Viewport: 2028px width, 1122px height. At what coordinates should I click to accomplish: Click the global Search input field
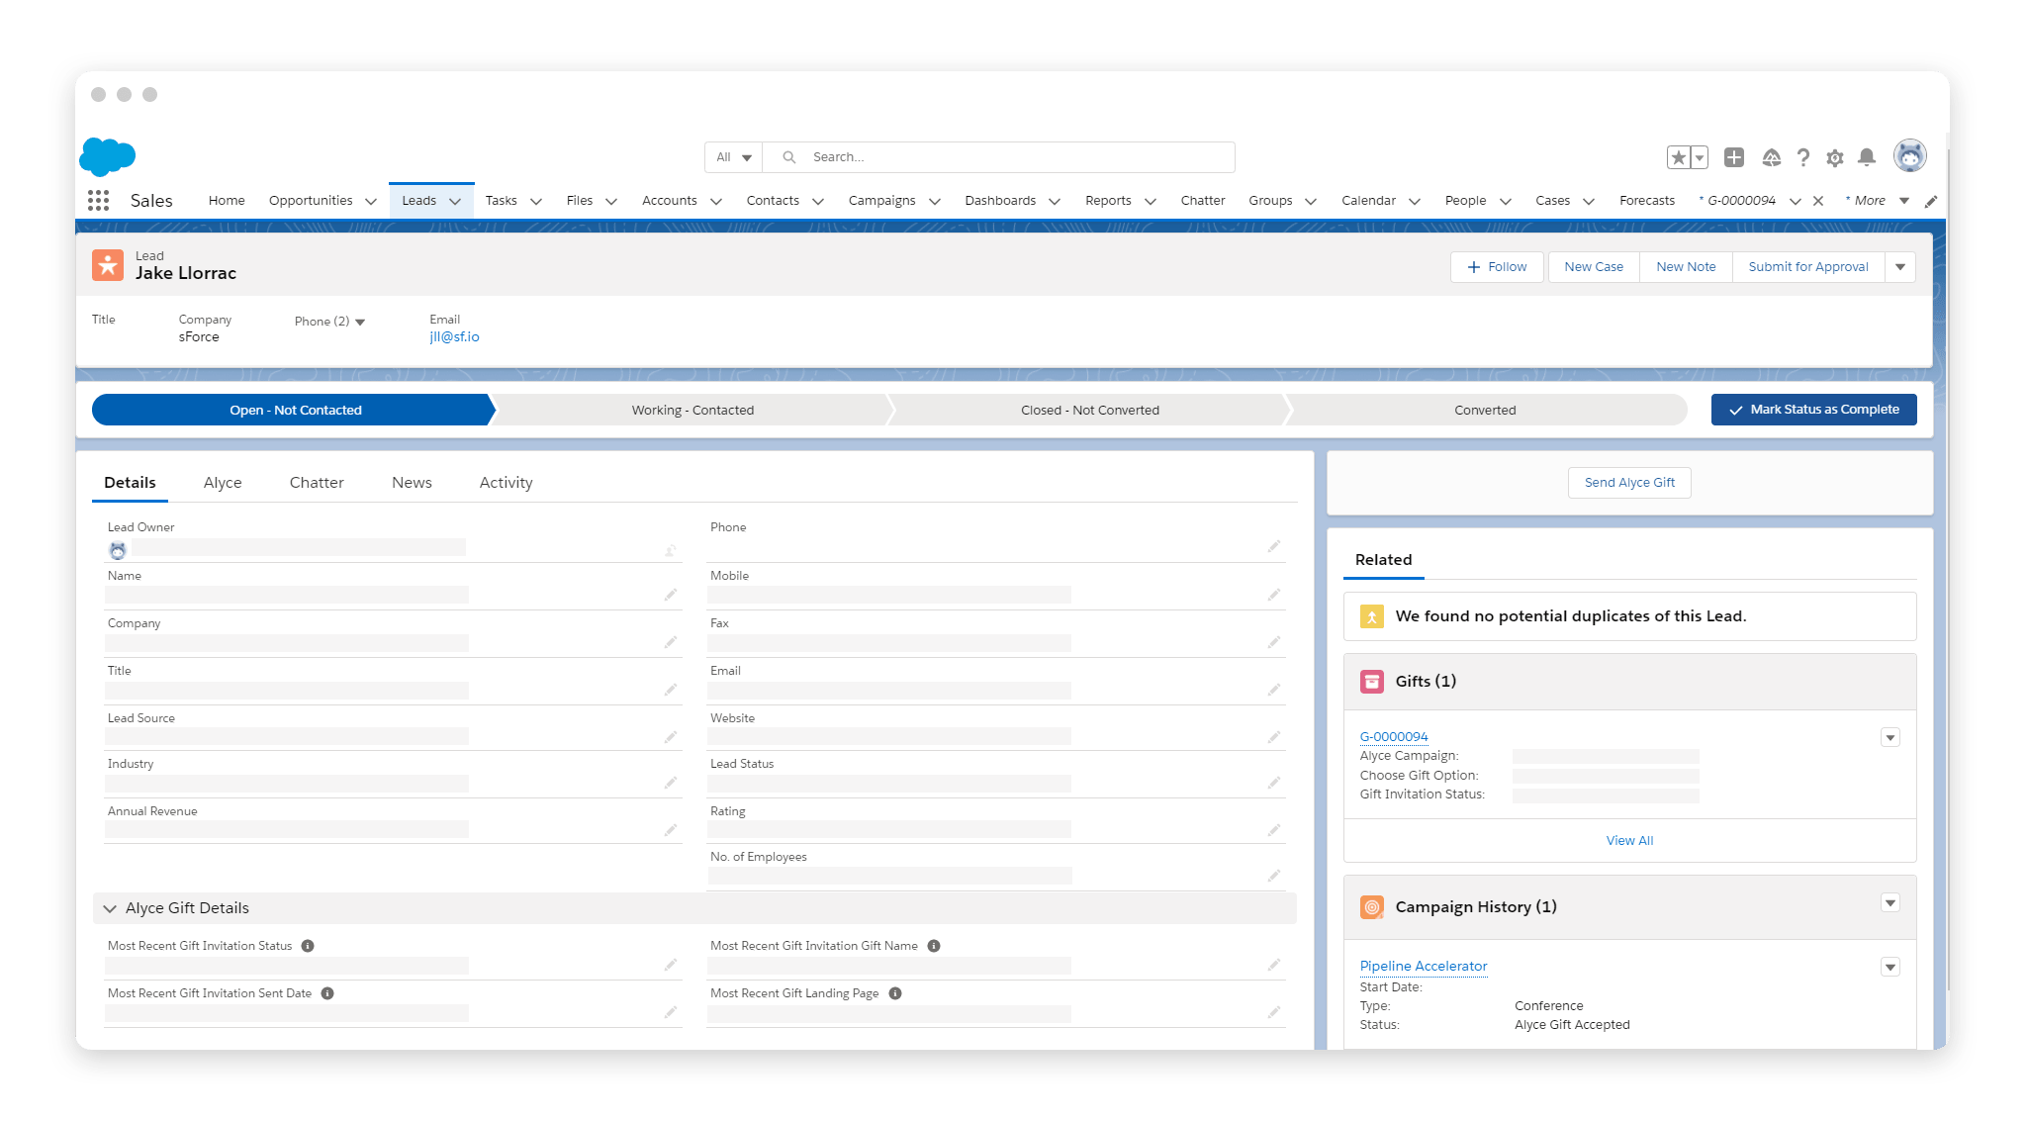click(x=999, y=157)
